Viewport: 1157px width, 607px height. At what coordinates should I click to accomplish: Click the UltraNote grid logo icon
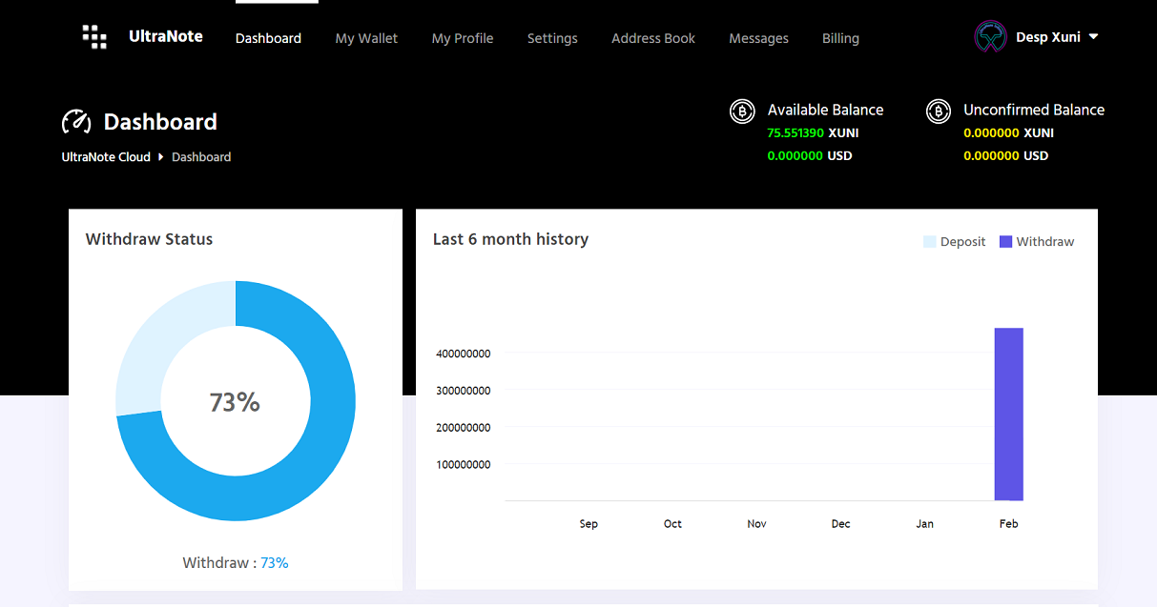pos(94,37)
